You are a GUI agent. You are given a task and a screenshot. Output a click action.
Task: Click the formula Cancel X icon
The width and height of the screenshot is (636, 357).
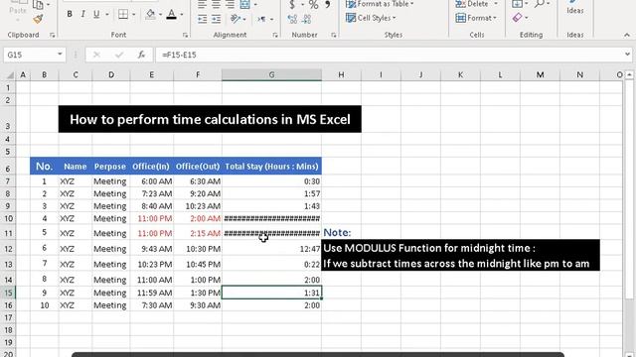click(x=96, y=55)
